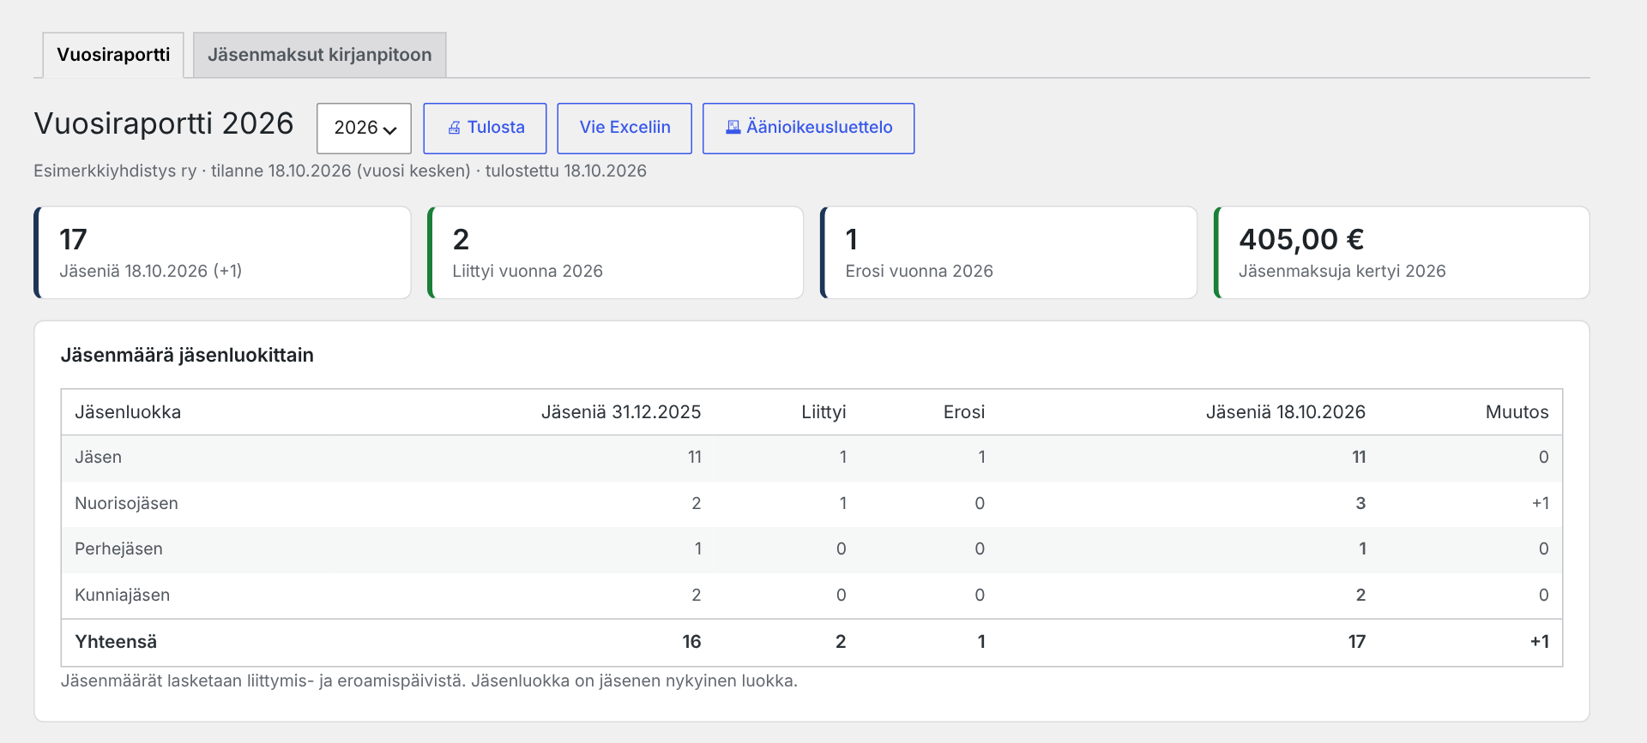Click the Erosi column header
This screenshot has width=1647, height=743.
tap(964, 412)
